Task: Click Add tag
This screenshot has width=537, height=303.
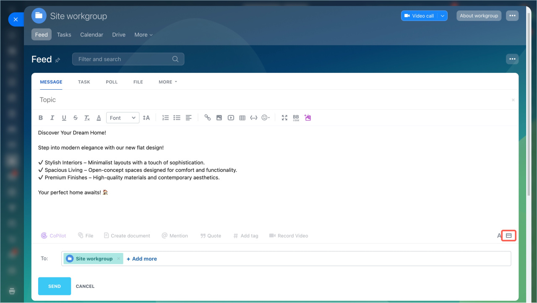Action: tap(246, 236)
